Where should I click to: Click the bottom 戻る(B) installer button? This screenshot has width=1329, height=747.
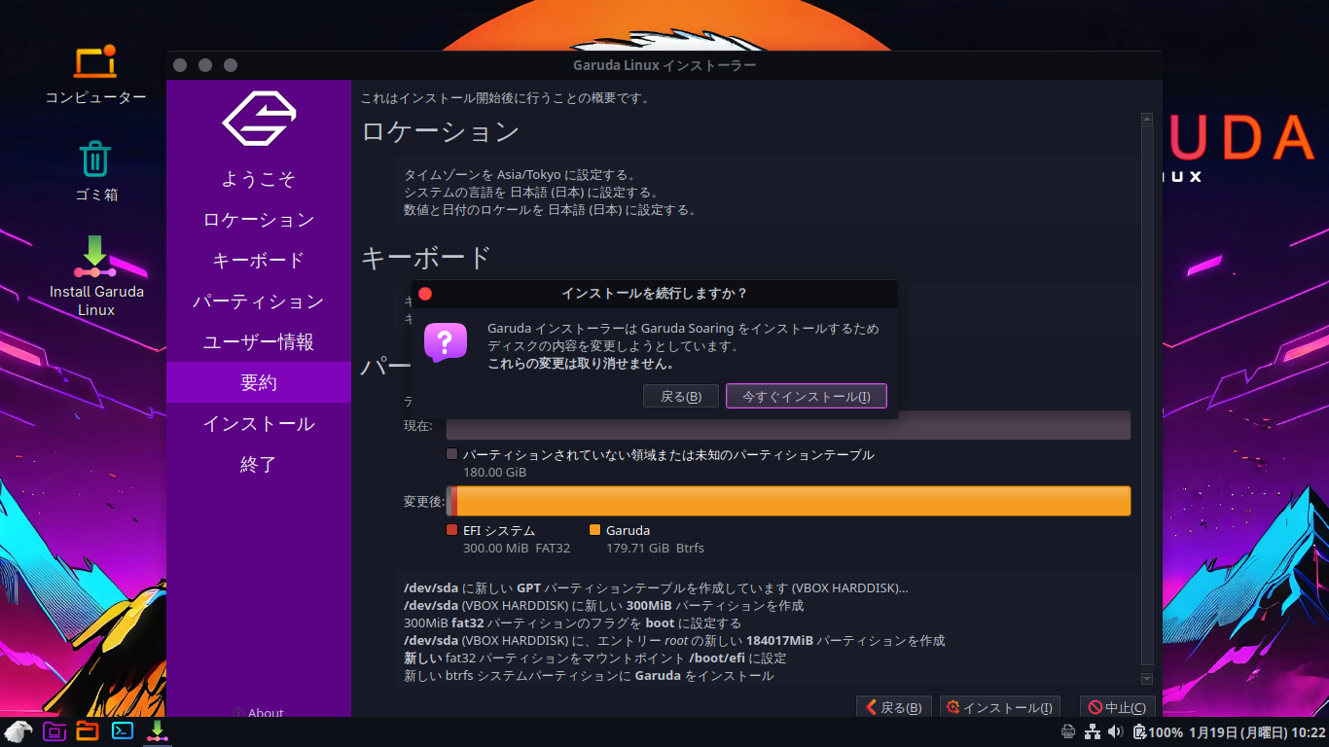point(894,708)
